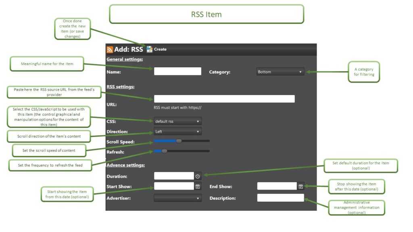Click the Refresh slider handle
This screenshot has height=232, width=413.
(164, 151)
